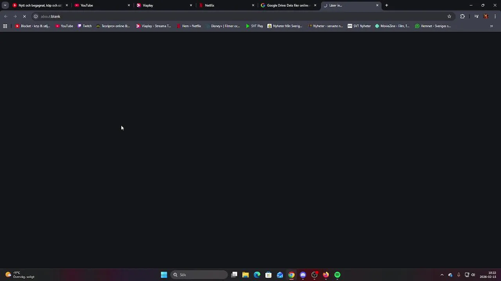This screenshot has width=501, height=281.
Task: Open the Windows Start menu
Action: coord(164,275)
